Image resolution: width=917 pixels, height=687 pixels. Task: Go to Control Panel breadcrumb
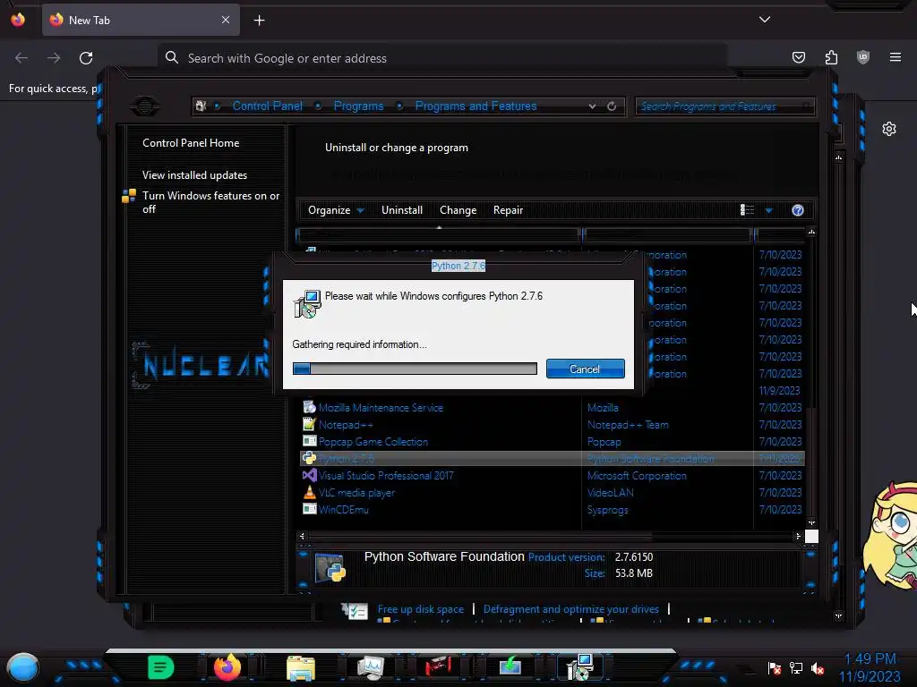pyautogui.click(x=267, y=106)
